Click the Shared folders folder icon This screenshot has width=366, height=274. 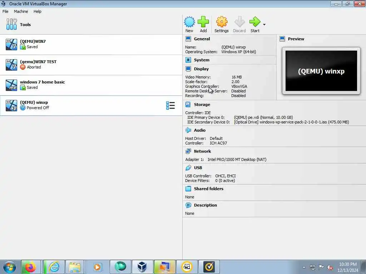(x=188, y=188)
